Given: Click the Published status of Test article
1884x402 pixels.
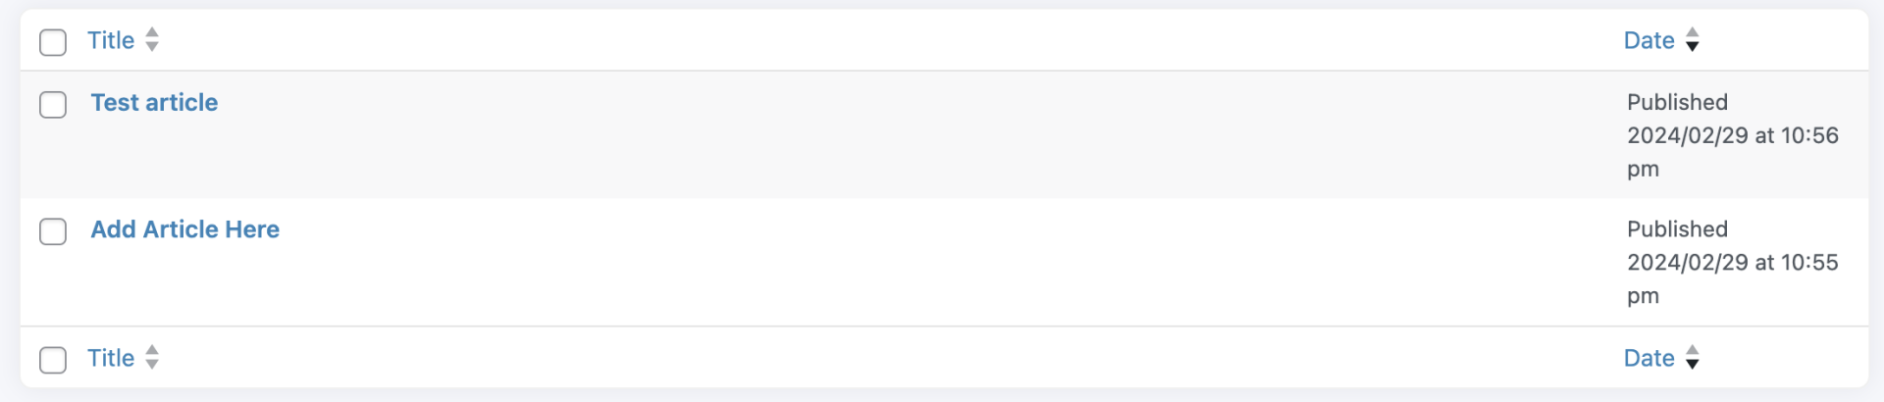Looking at the screenshot, I should (1677, 102).
